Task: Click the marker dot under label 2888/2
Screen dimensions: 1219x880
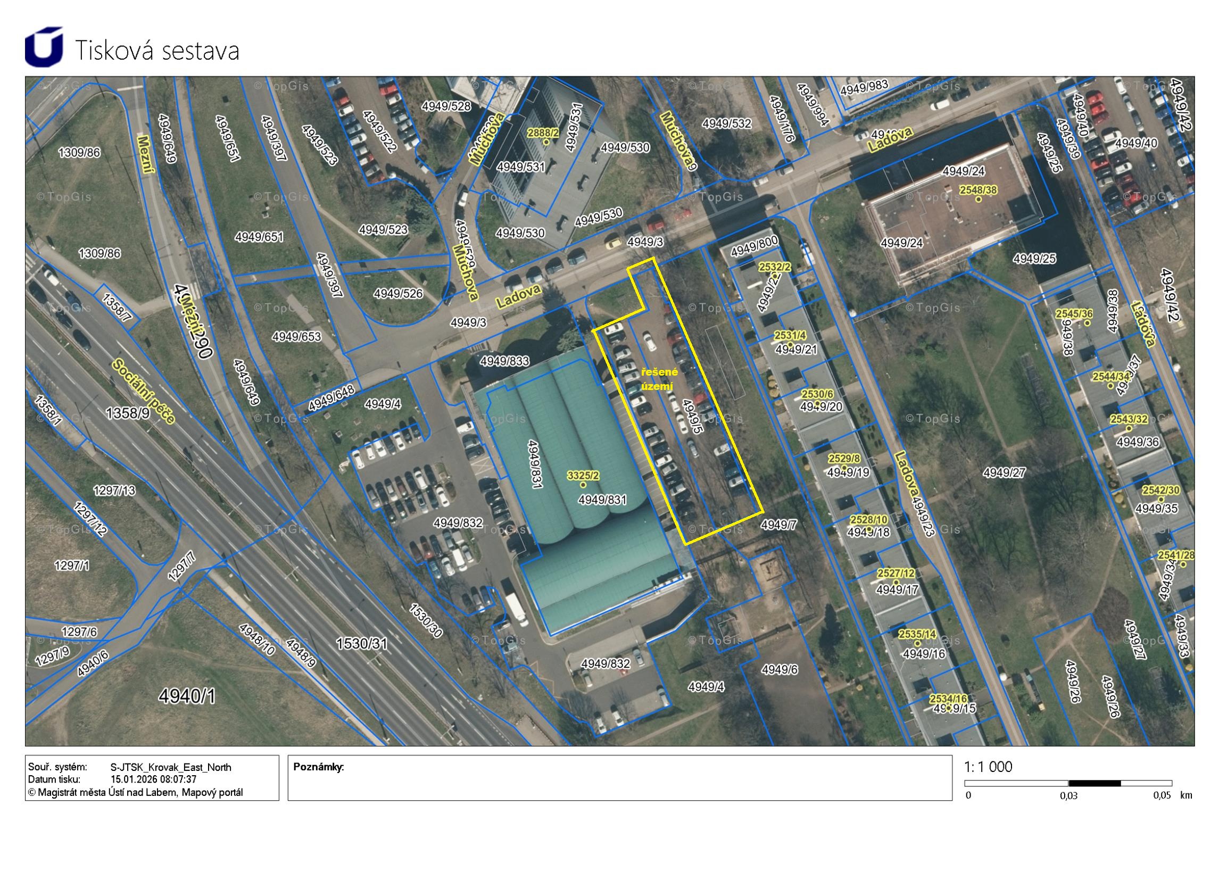Action: click(x=546, y=142)
